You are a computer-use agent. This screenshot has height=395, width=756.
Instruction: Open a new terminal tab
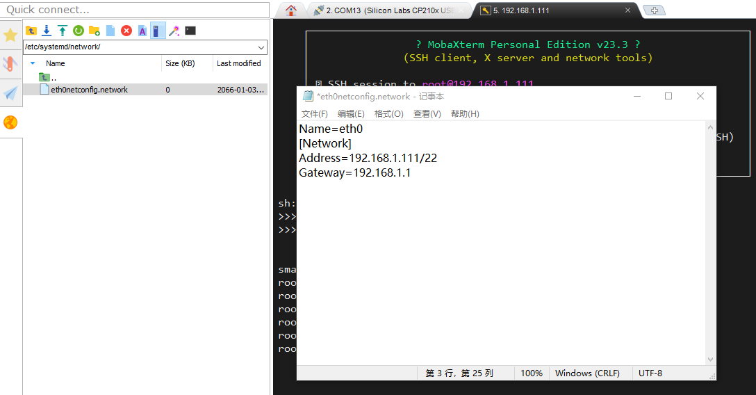[x=655, y=10]
